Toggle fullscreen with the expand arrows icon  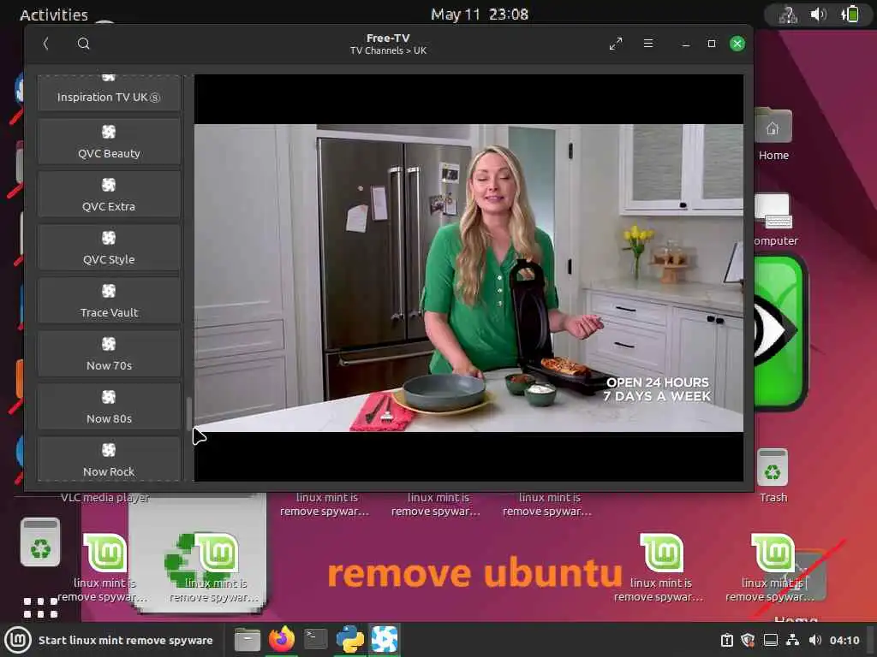click(616, 44)
